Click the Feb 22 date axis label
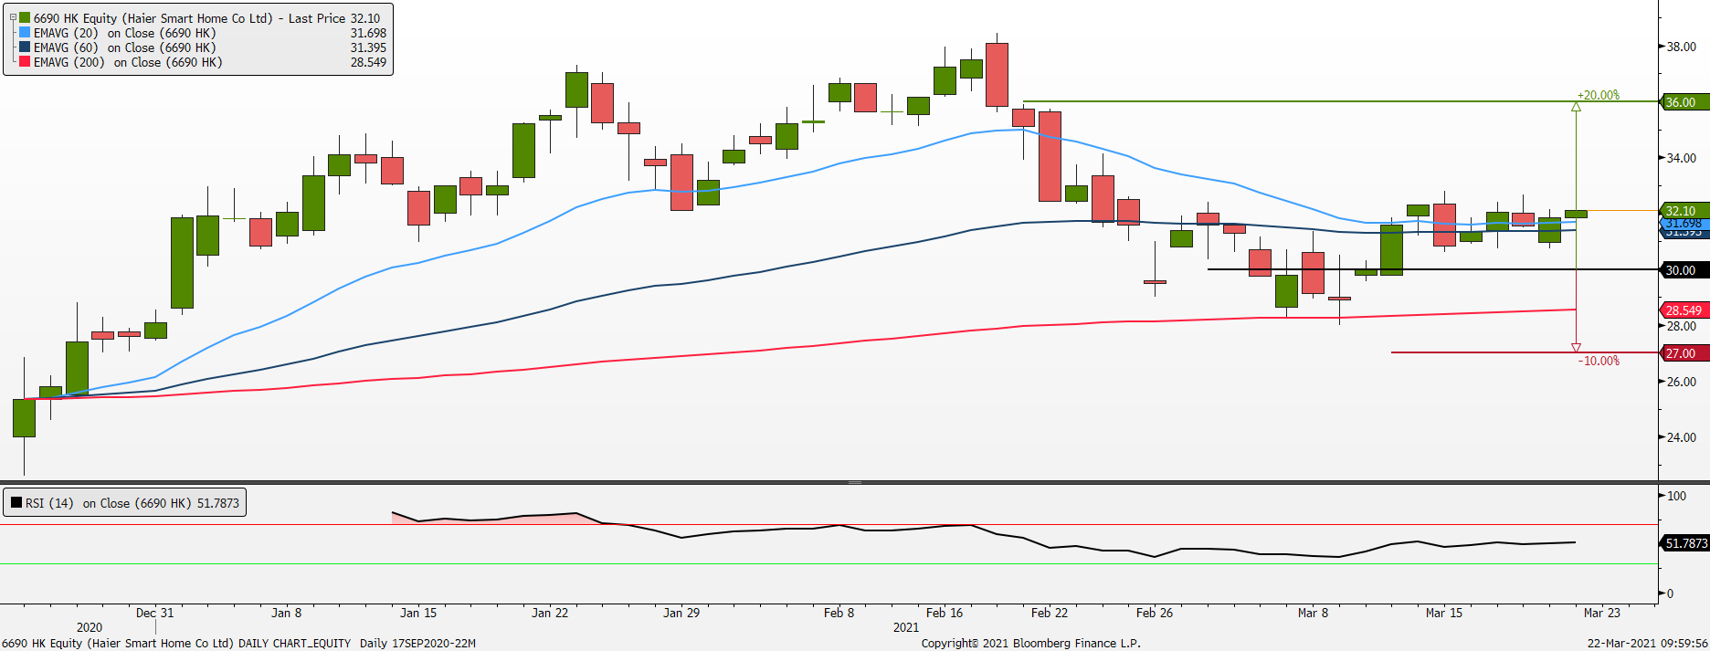 tap(1050, 613)
